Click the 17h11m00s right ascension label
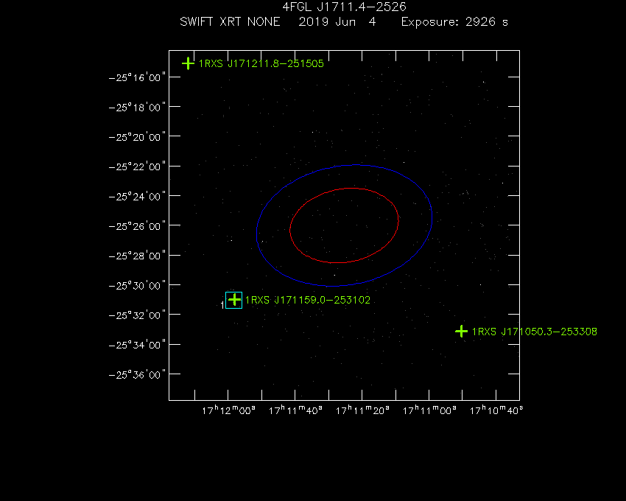This screenshot has width=626, height=501. [x=429, y=410]
